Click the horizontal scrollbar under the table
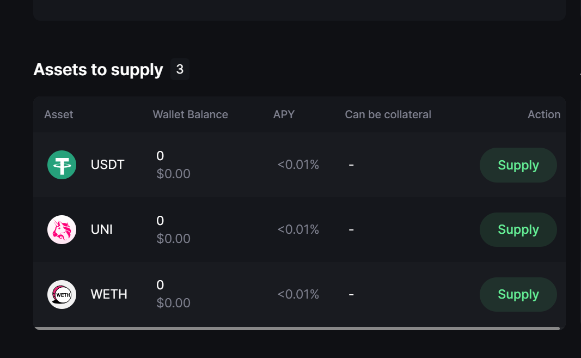 click(297, 329)
